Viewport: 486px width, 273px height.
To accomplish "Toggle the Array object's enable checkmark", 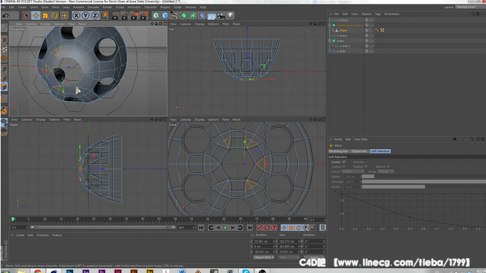I will tap(372, 40).
